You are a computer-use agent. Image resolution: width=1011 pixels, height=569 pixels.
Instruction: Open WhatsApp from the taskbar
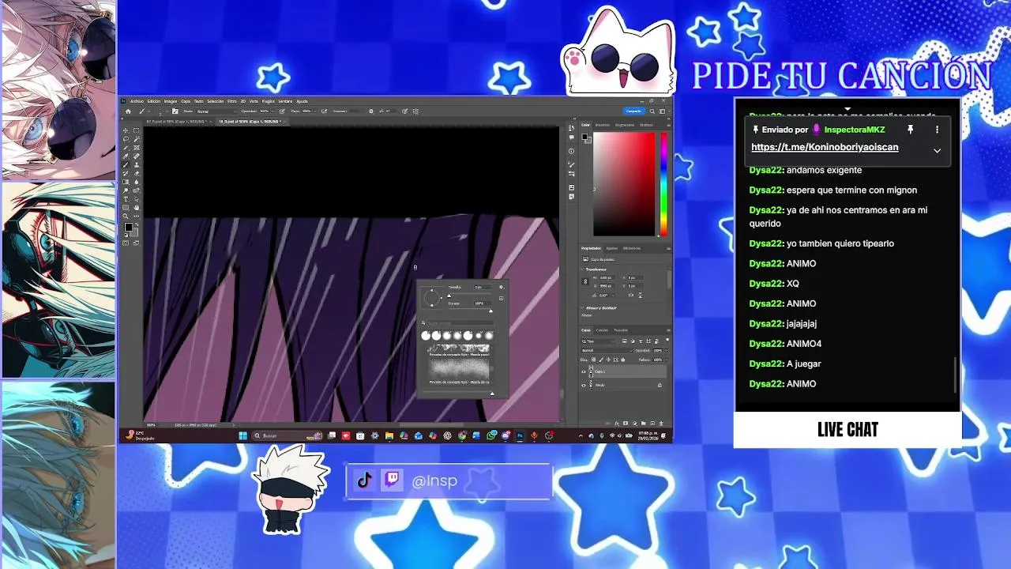pyautogui.click(x=492, y=435)
